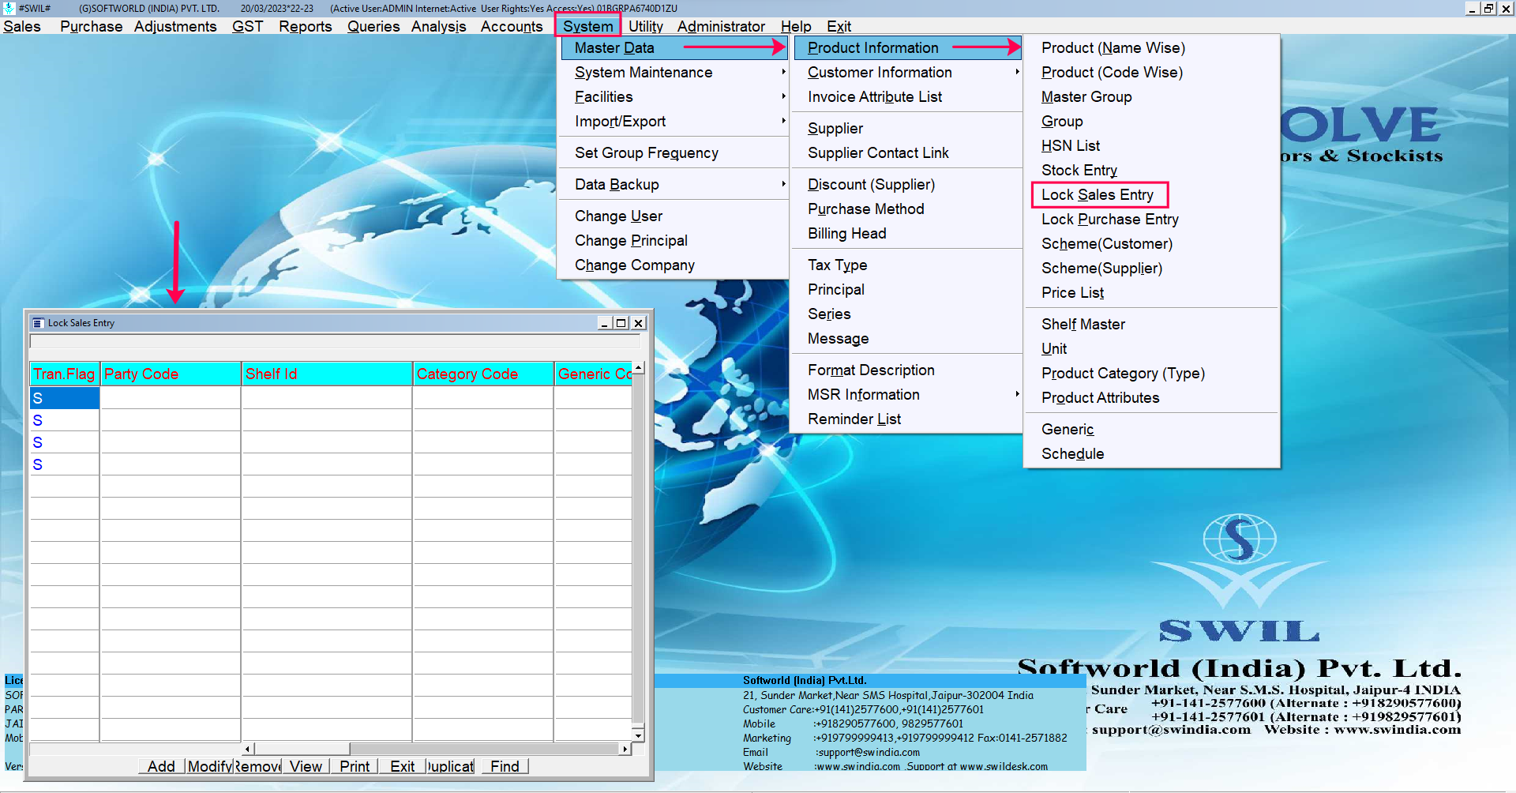This screenshot has width=1516, height=793.
Task: Open the Reports menu
Action: [x=305, y=26]
